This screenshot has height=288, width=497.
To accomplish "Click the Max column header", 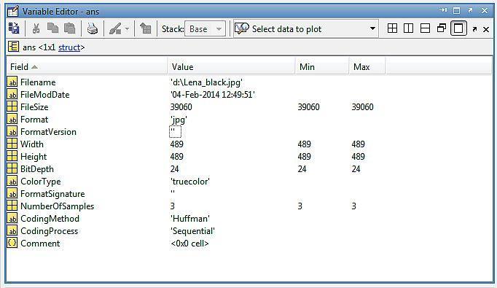I will pyautogui.click(x=367, y=66).
